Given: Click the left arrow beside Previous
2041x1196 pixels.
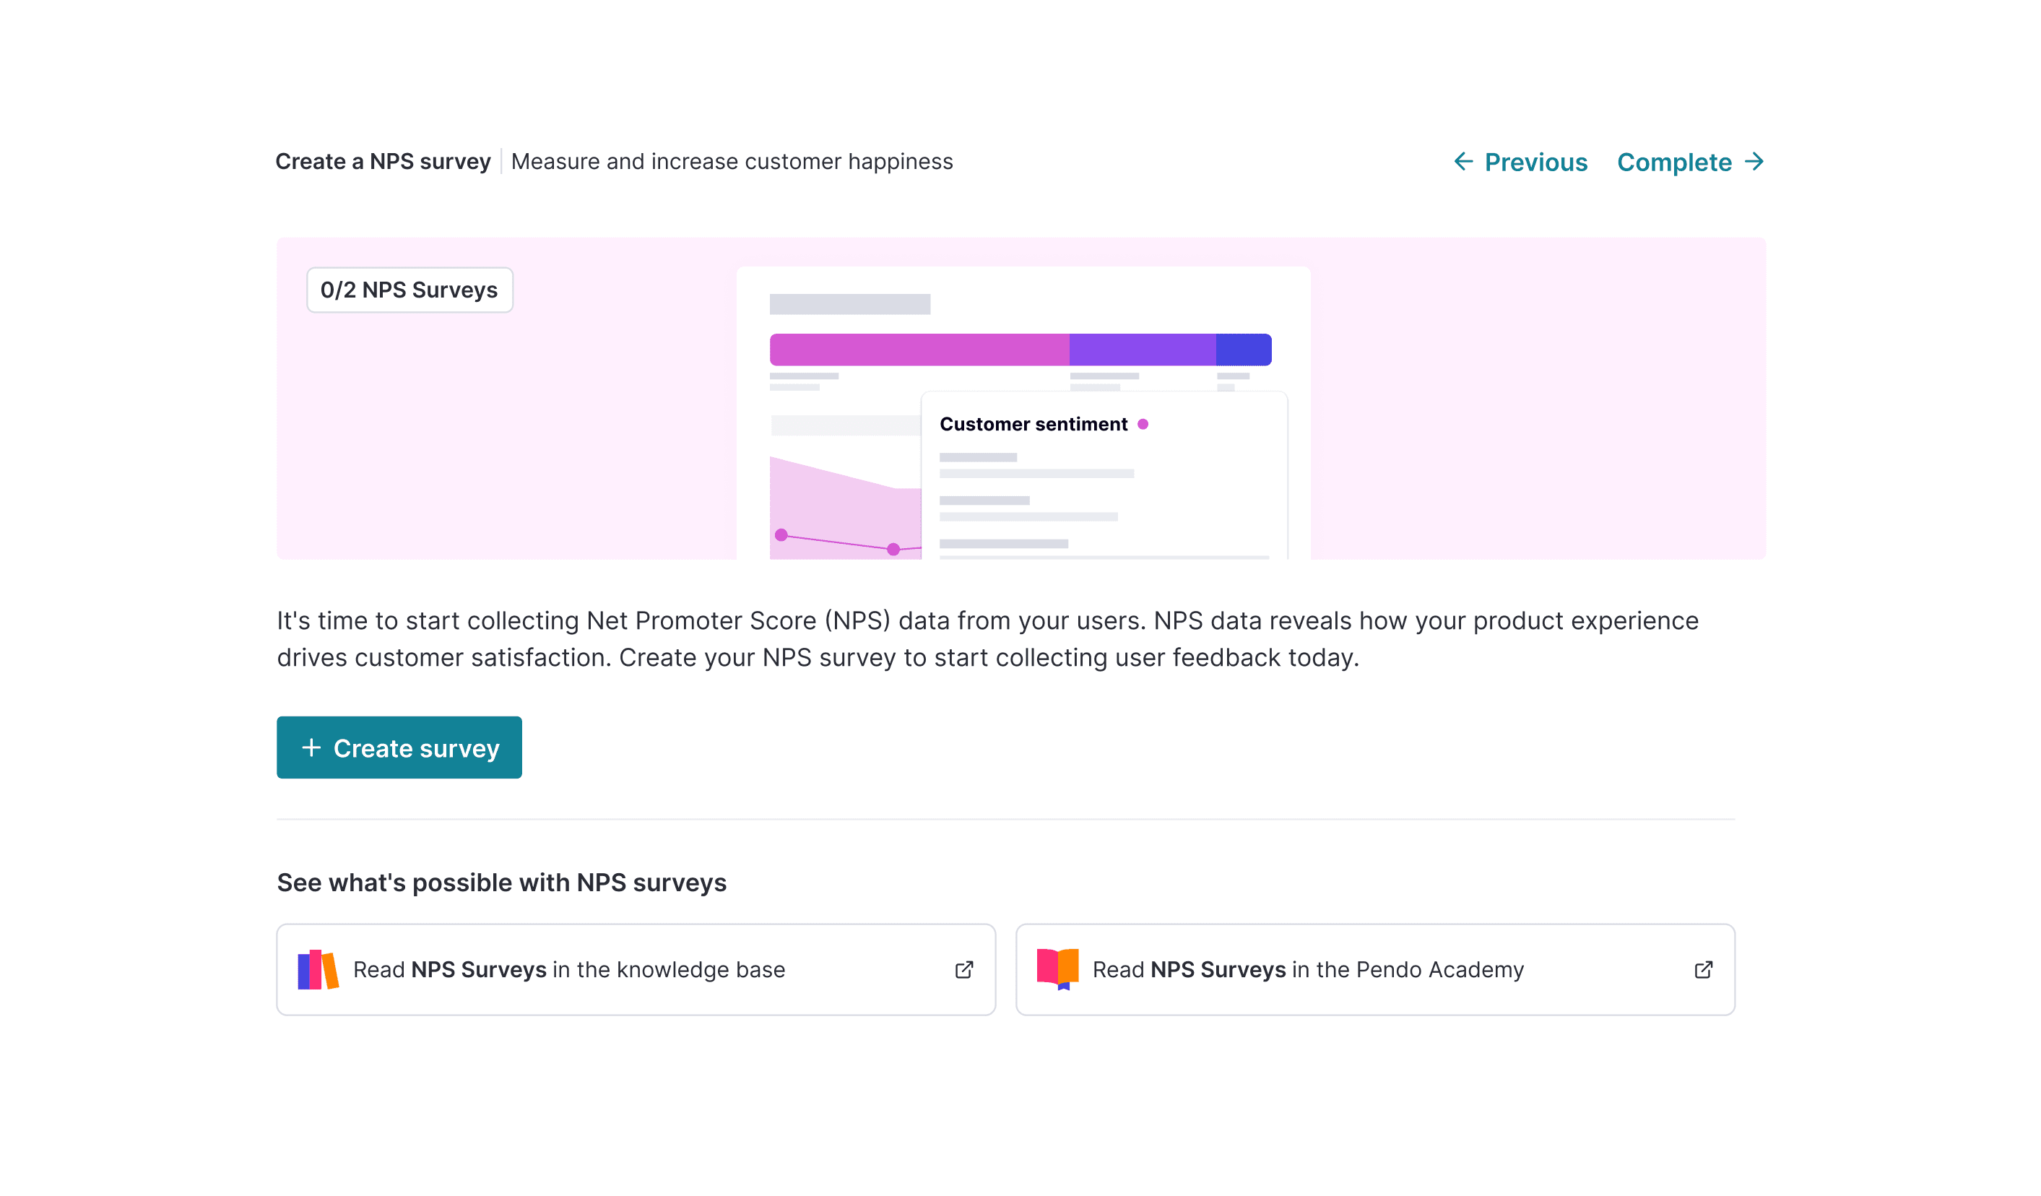Looking at the screenshot, I should pyautogui.click(x=1462, y=162).
